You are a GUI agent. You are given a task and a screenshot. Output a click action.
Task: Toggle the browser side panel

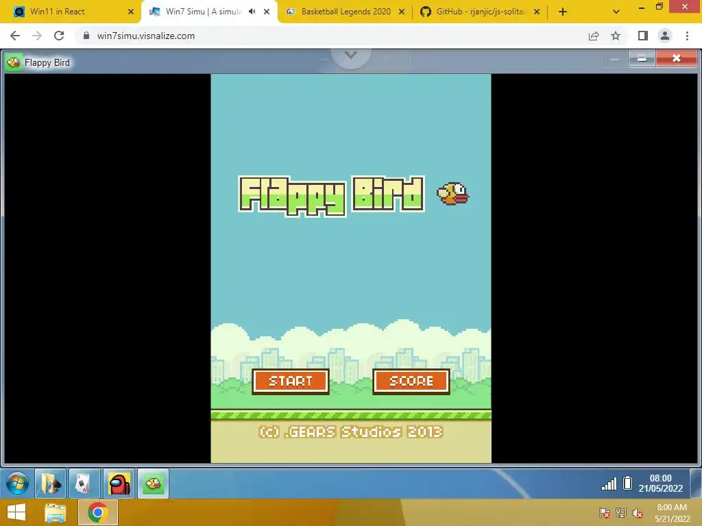(x=643, y=36)
